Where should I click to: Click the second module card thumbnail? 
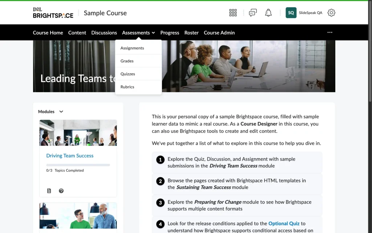click(78, 216)
